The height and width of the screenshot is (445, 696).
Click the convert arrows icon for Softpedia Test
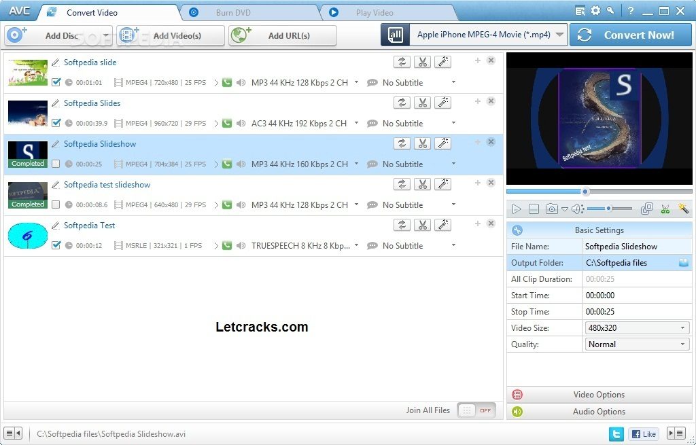(x=402, y=226)
